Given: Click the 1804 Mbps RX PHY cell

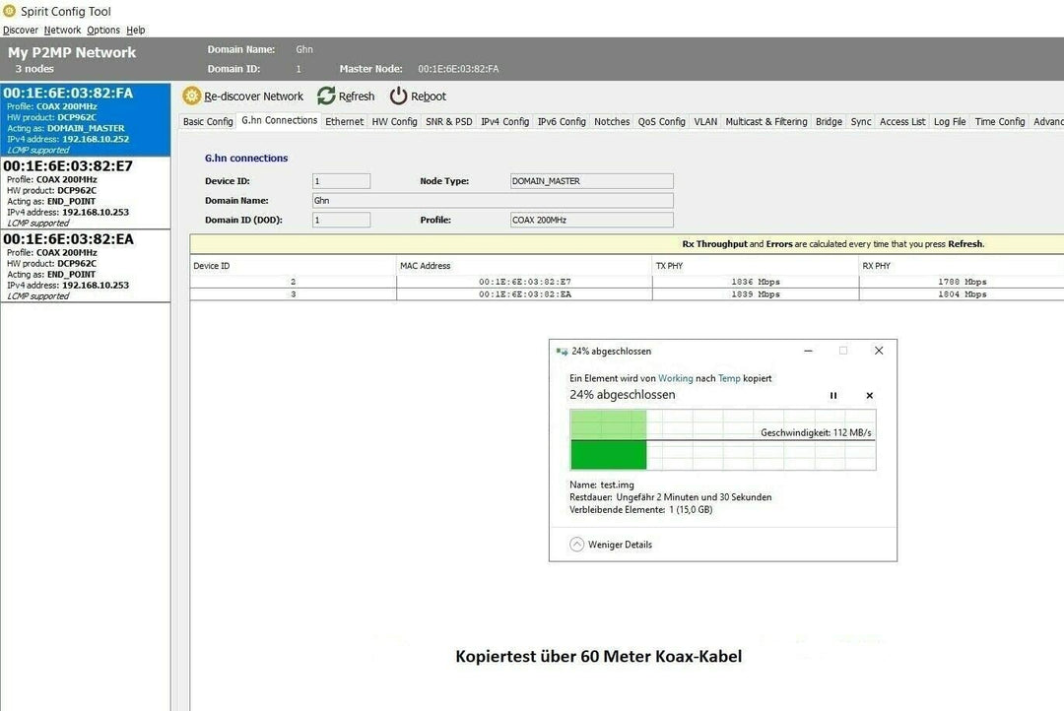Looking at the screenshot, I should point(962,294).
